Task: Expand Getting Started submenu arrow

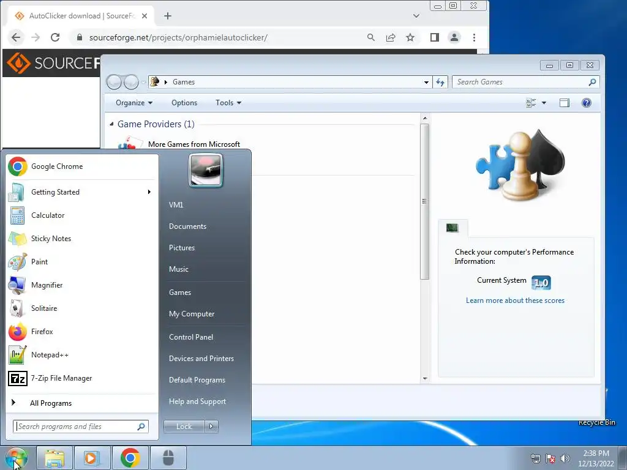Action: coord(149,192)
